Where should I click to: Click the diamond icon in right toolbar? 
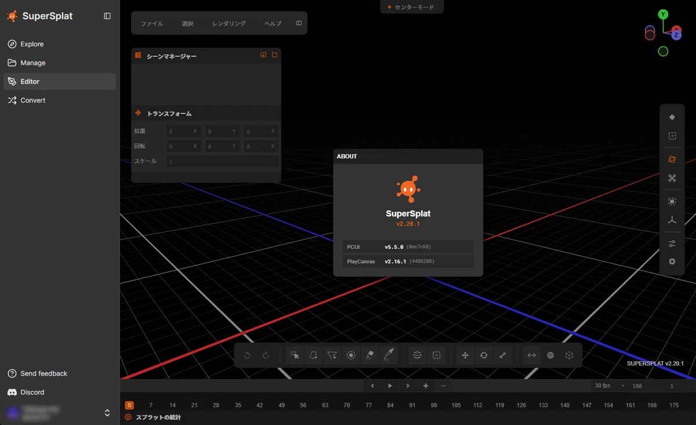tap(672, 117)
